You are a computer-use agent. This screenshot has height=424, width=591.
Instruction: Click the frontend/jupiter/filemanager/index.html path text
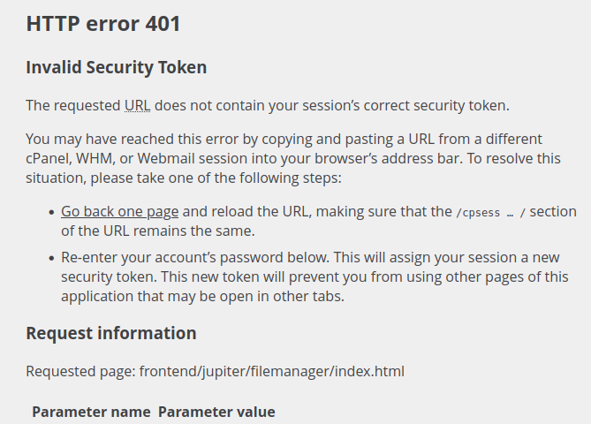(272, 372)
